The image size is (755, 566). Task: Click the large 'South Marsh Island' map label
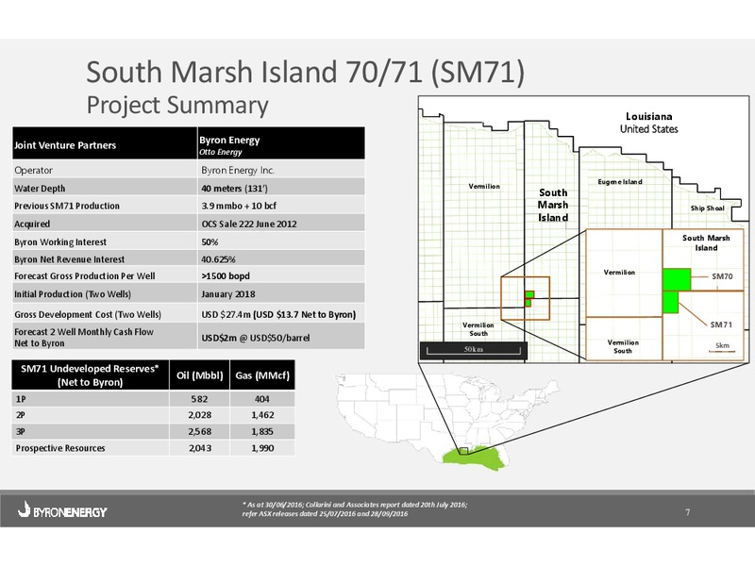(x=553, y=205)
